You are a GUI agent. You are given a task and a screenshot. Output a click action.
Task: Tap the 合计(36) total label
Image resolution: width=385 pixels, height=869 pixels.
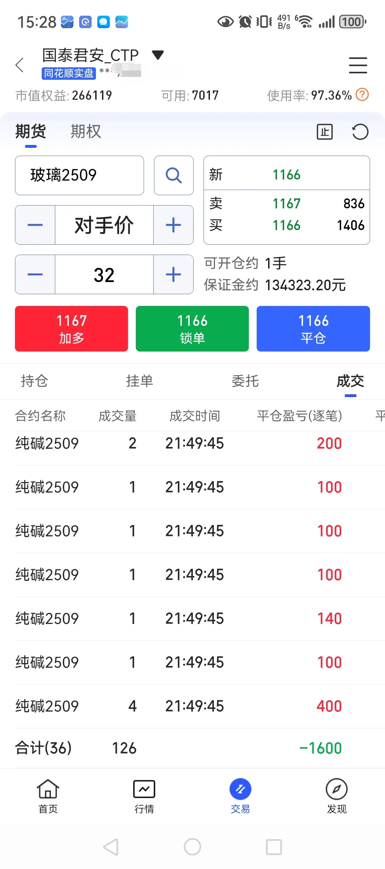click(x=43, y=748)
